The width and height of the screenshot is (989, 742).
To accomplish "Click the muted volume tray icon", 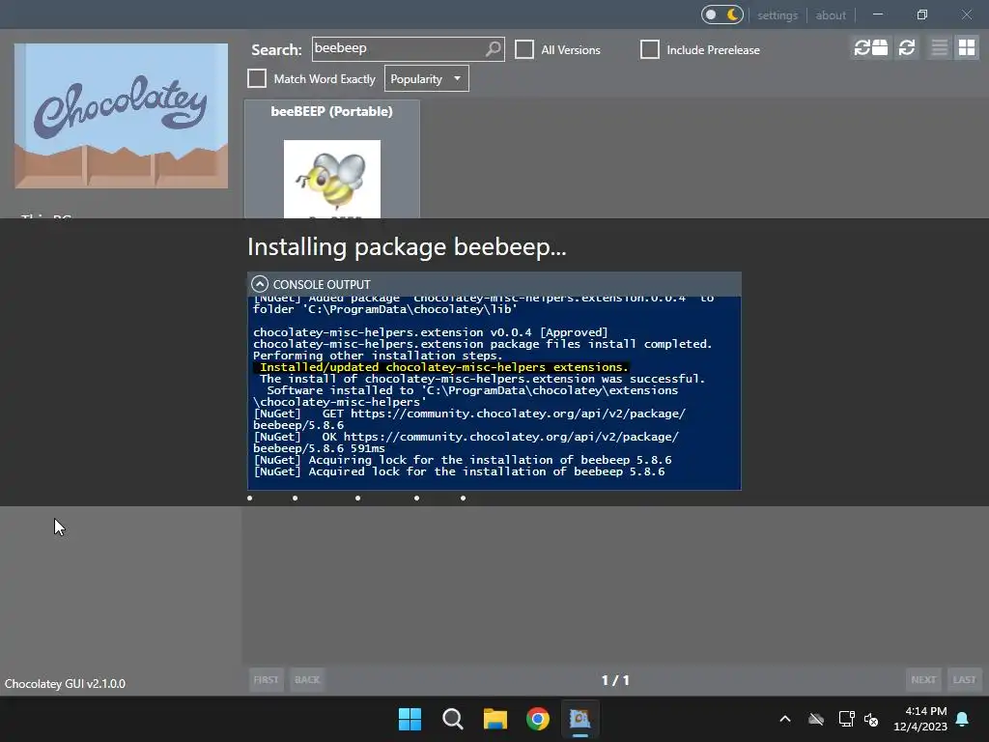I will [x=871, y=719].
